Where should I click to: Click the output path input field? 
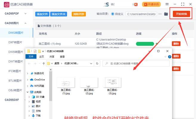pos(141,14)
